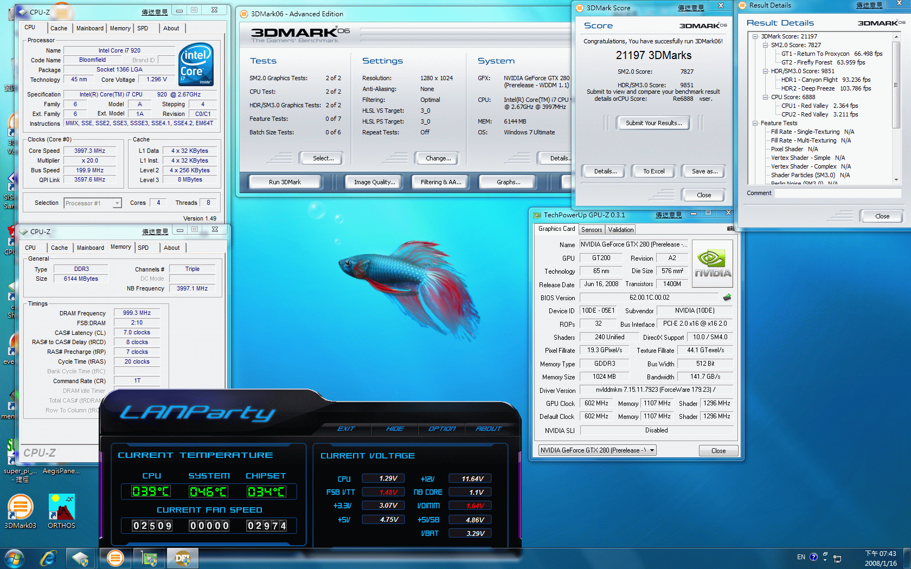The image size is (911, 569).
Task: Click the GPU-Z BIOS save chip icon
Action: [727, 297]
